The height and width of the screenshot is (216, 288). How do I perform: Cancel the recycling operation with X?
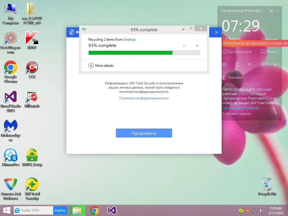(197, 46)
